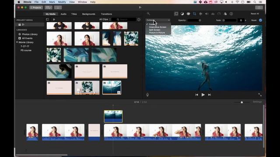Open the noise reduction and equalizer tool

tap(213, 14)
